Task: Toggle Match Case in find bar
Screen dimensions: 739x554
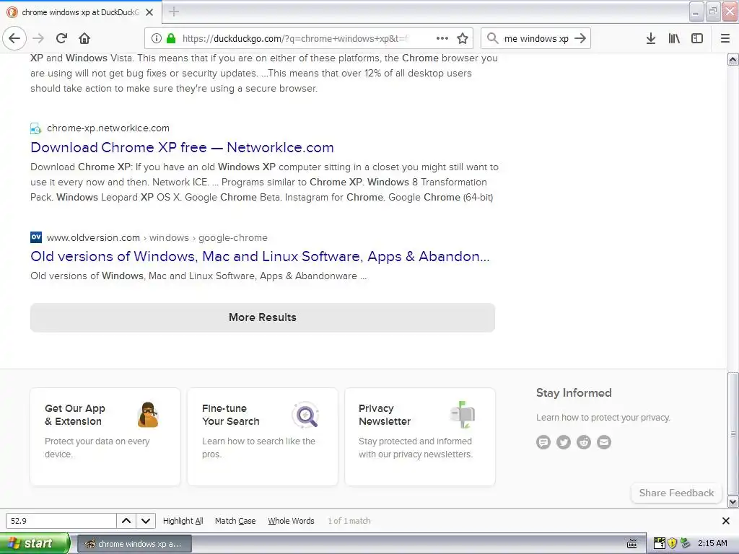Action: [x=235, y=521]
